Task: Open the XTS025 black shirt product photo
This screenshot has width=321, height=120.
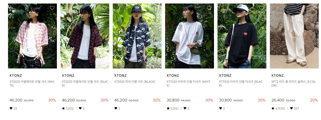Action: (x=85, y=36)
